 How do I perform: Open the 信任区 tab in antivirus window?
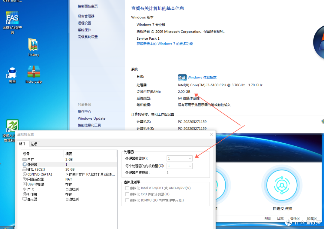pos(295,218)
